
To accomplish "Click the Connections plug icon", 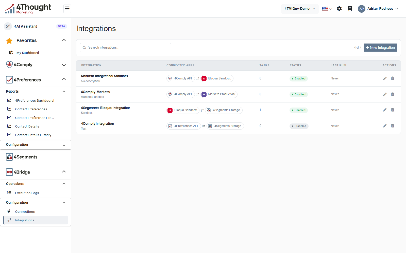I will 9,212.
